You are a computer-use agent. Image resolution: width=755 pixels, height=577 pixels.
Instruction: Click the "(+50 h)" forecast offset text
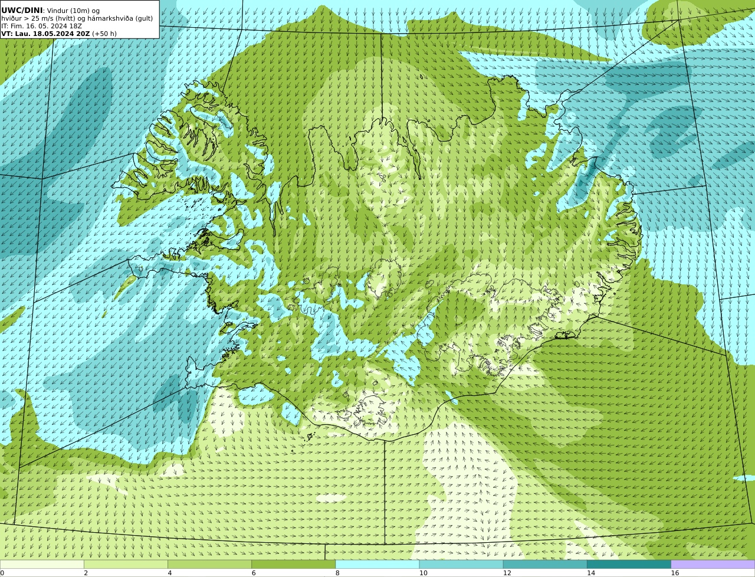104,34
